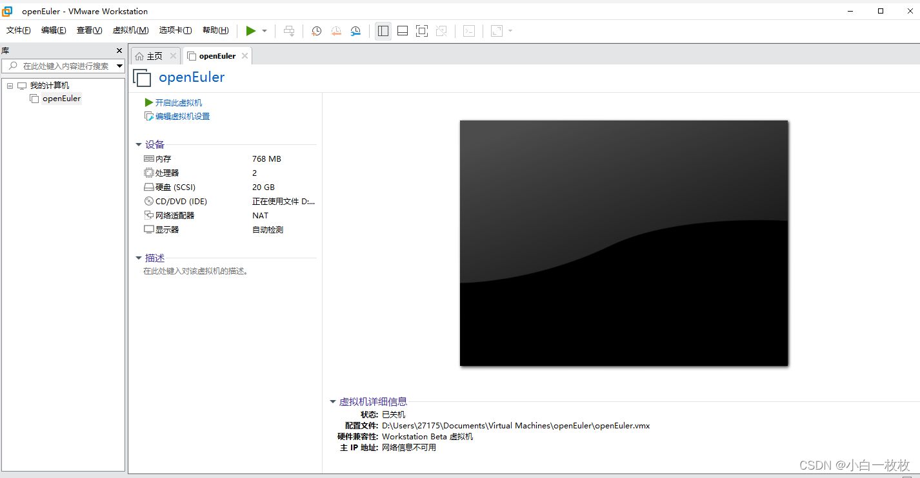Click the 正在使用文件 CD/DVD value
This screenshot has width=920, height=478.
[x=284, y=202]
